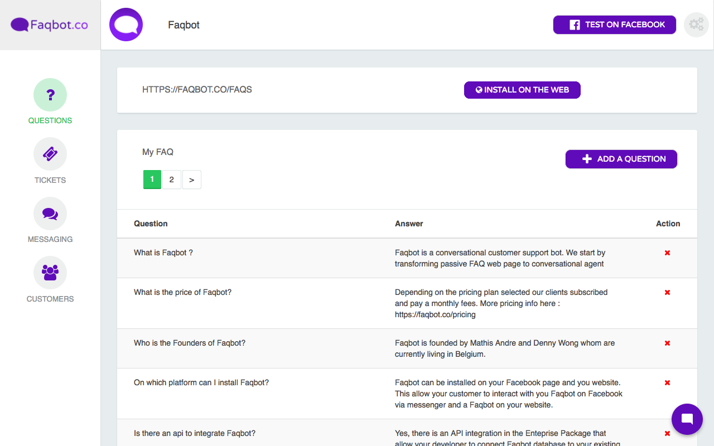Delete the "Is there an api" question
This screenshot has width=714, height=446.
[667, 434]
